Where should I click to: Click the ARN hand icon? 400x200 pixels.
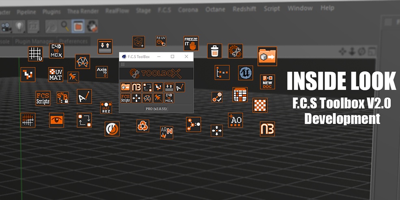(166, 133)
